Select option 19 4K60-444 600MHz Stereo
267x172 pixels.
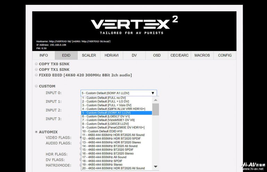117,165
